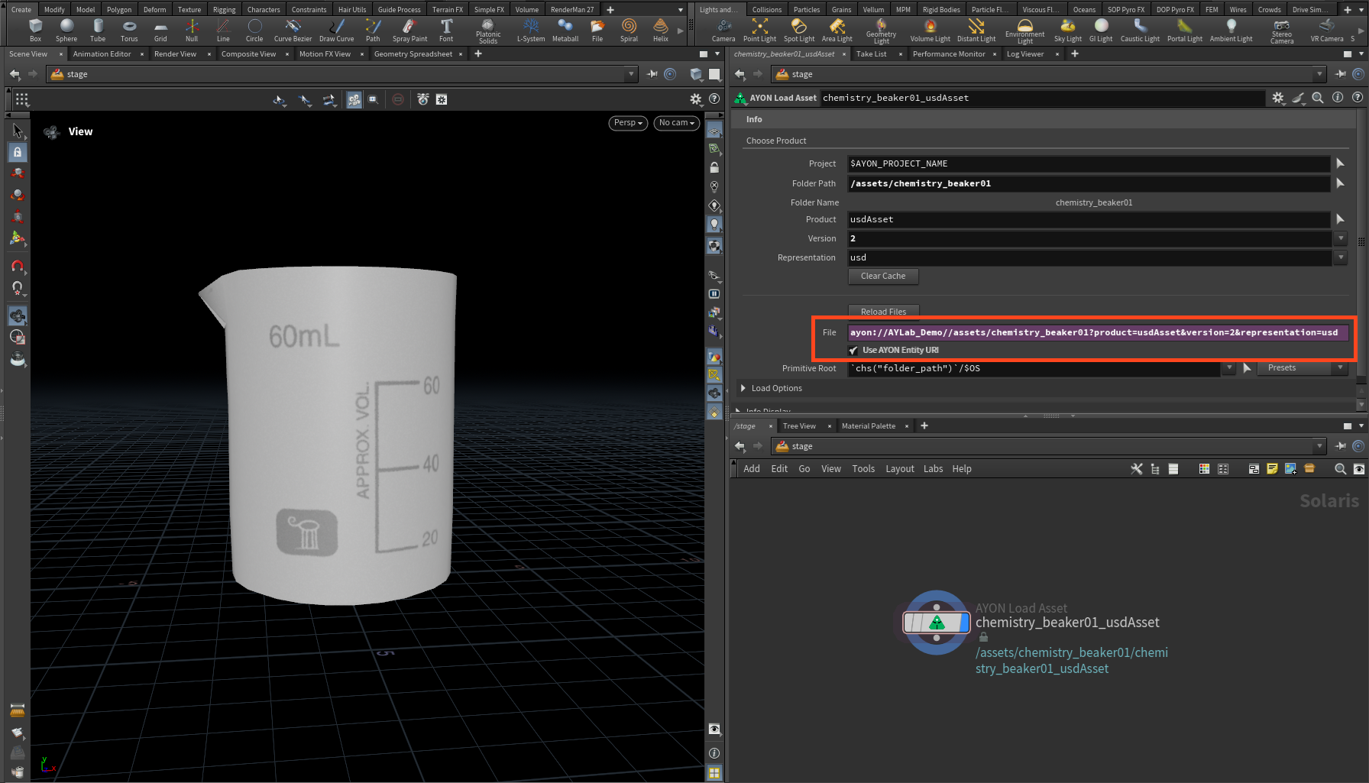Toggle Use AYON Entity URI checkbox
Viewport: 1369px width, 783px height.
click(x=853, y=350)
